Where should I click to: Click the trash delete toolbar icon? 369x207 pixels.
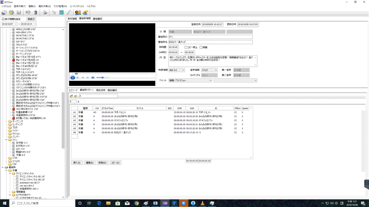pyautogui.click(x=36, y=13)
